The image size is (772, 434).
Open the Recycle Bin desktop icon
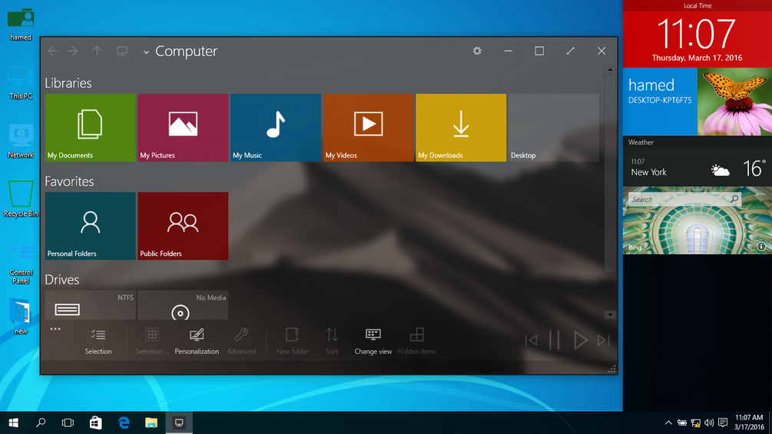point(21,199)
